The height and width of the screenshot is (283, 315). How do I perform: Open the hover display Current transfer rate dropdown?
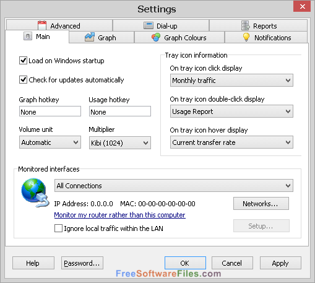[231, 142]
